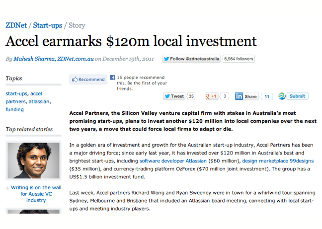
Task: Follow the 'software developer Atlassian' link
Action: click(x=173, y=161)
